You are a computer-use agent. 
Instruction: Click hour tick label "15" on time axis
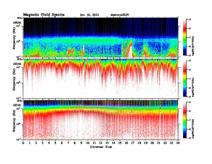click(120, 143)
